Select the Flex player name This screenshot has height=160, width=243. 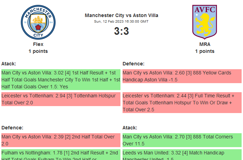(x=38, y=44)
